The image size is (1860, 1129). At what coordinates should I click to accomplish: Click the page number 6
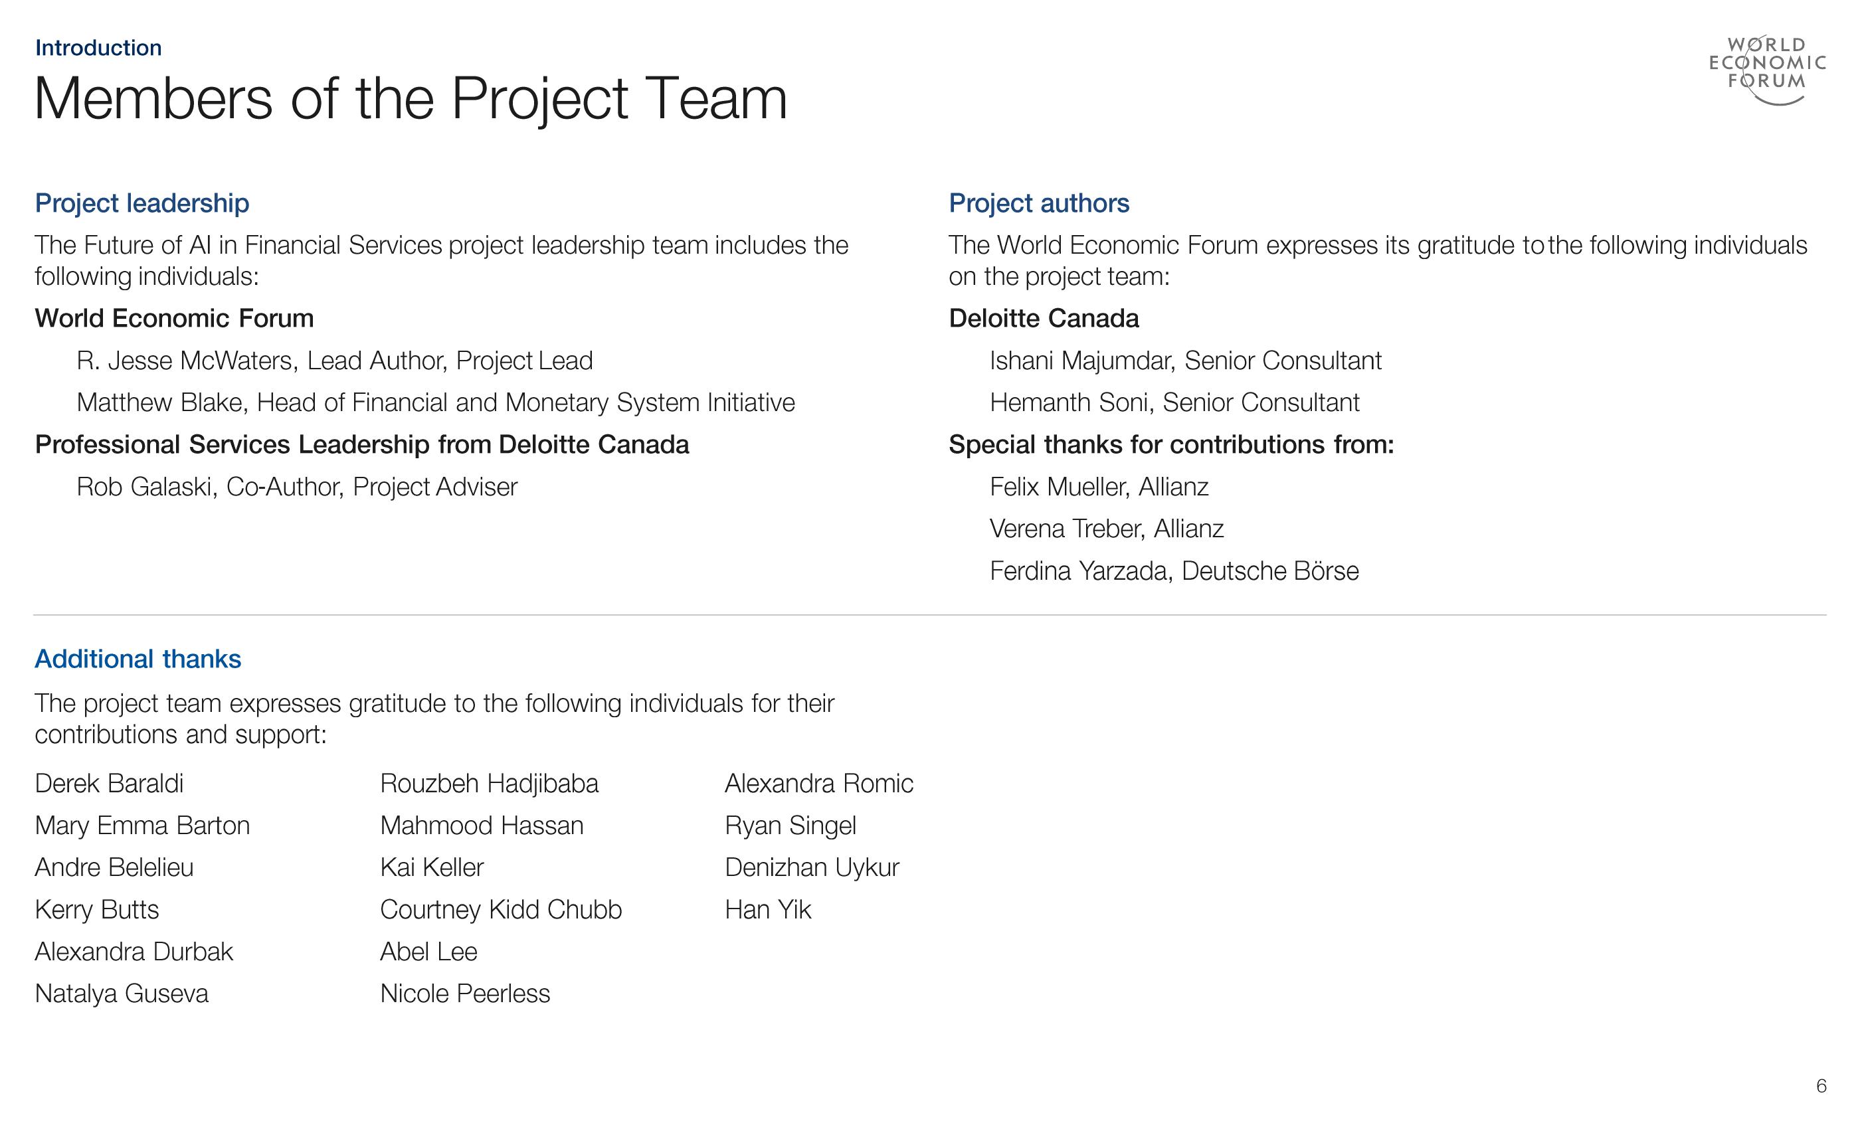tap(1821, 1086)
